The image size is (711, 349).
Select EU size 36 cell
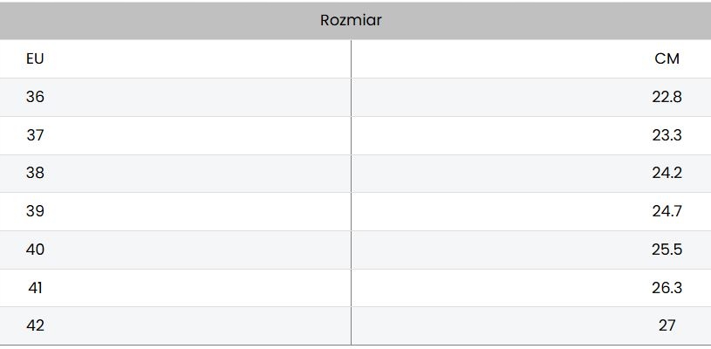[35, 97]
